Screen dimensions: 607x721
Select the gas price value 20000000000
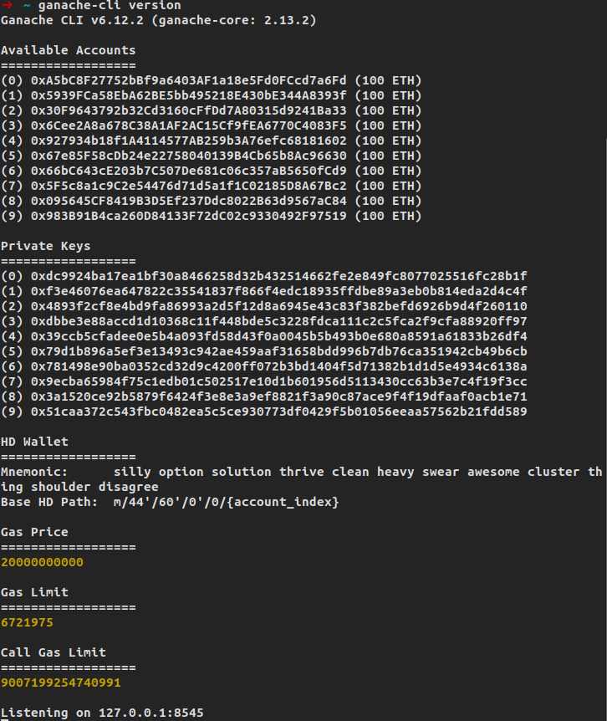pyautogui.click(x=42, y=562)
